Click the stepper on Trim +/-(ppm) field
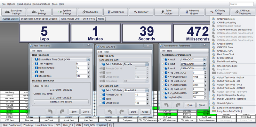The width and height of the screenshot is (256, 127). coord(89,64)
